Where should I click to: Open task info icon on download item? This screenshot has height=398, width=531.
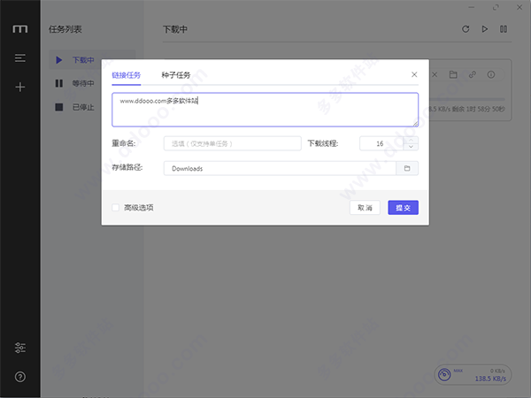point(491,74)
